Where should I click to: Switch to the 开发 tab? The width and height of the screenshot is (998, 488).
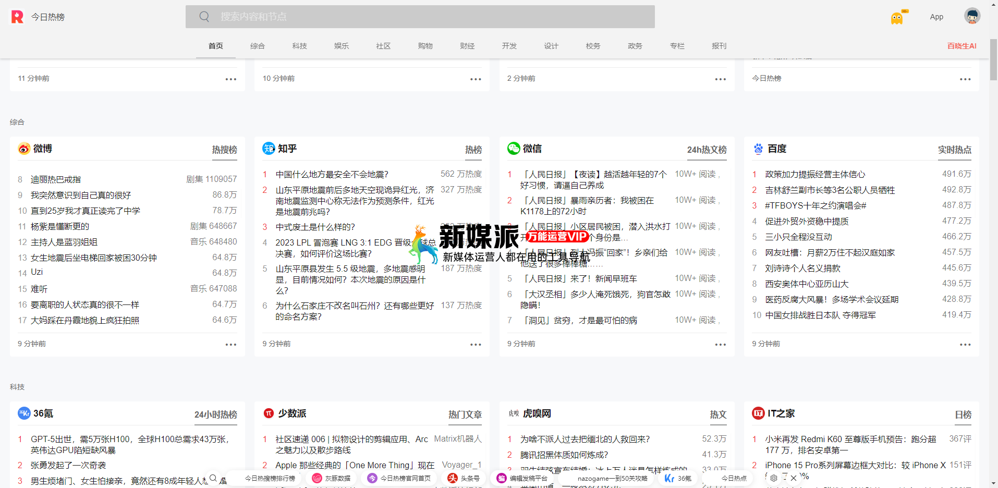coord(509,46)
